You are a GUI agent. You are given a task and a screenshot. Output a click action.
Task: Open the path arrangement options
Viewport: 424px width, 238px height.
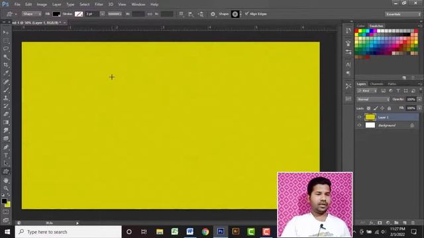coord(201,14)
